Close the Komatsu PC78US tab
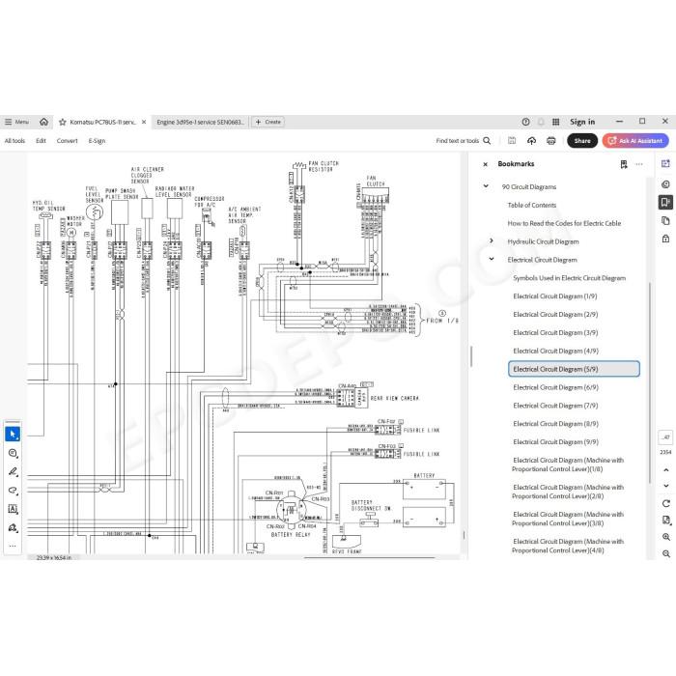Screen dimensions: 676x676 (144, 122)
